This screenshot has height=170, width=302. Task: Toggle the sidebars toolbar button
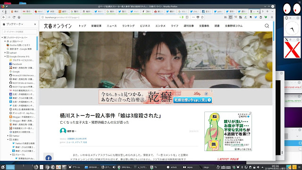click(x=231, y=17)
